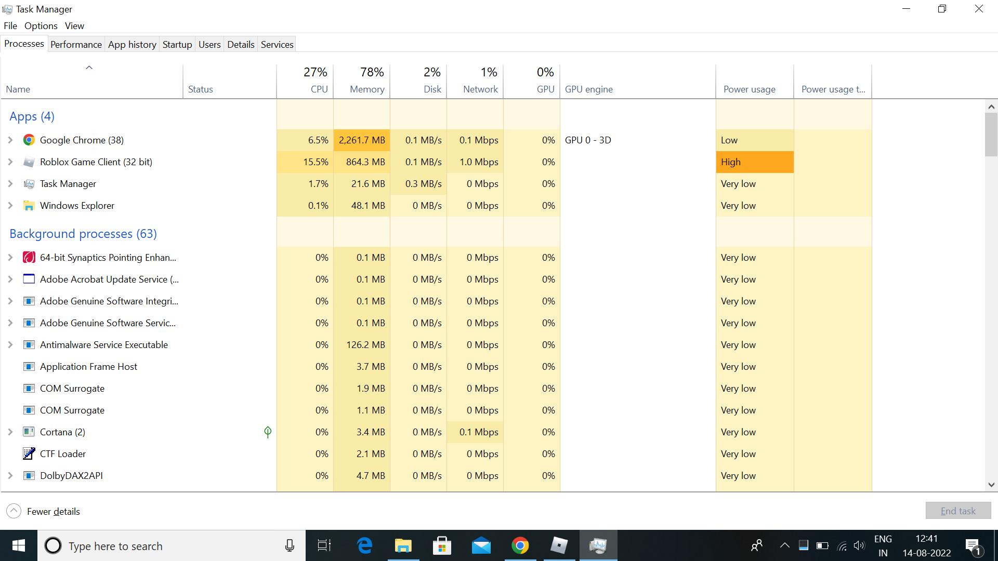Screen dimensions: 998x561
Task: Click the volume speaker tray icon
Action: (x=859, y=545)
